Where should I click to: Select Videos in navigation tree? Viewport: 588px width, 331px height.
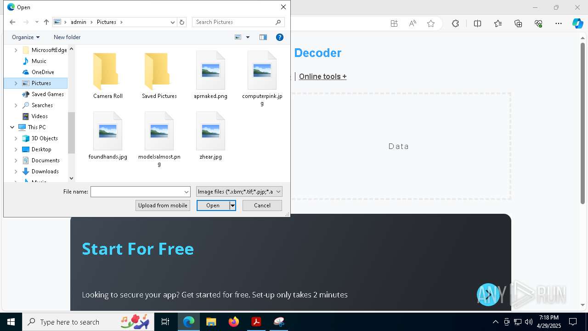(x=40, y=116)
